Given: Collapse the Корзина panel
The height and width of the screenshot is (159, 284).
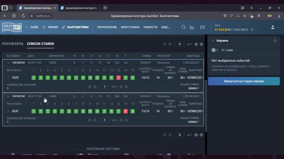Looking at the screenshot, I should (x=213, y=41).
